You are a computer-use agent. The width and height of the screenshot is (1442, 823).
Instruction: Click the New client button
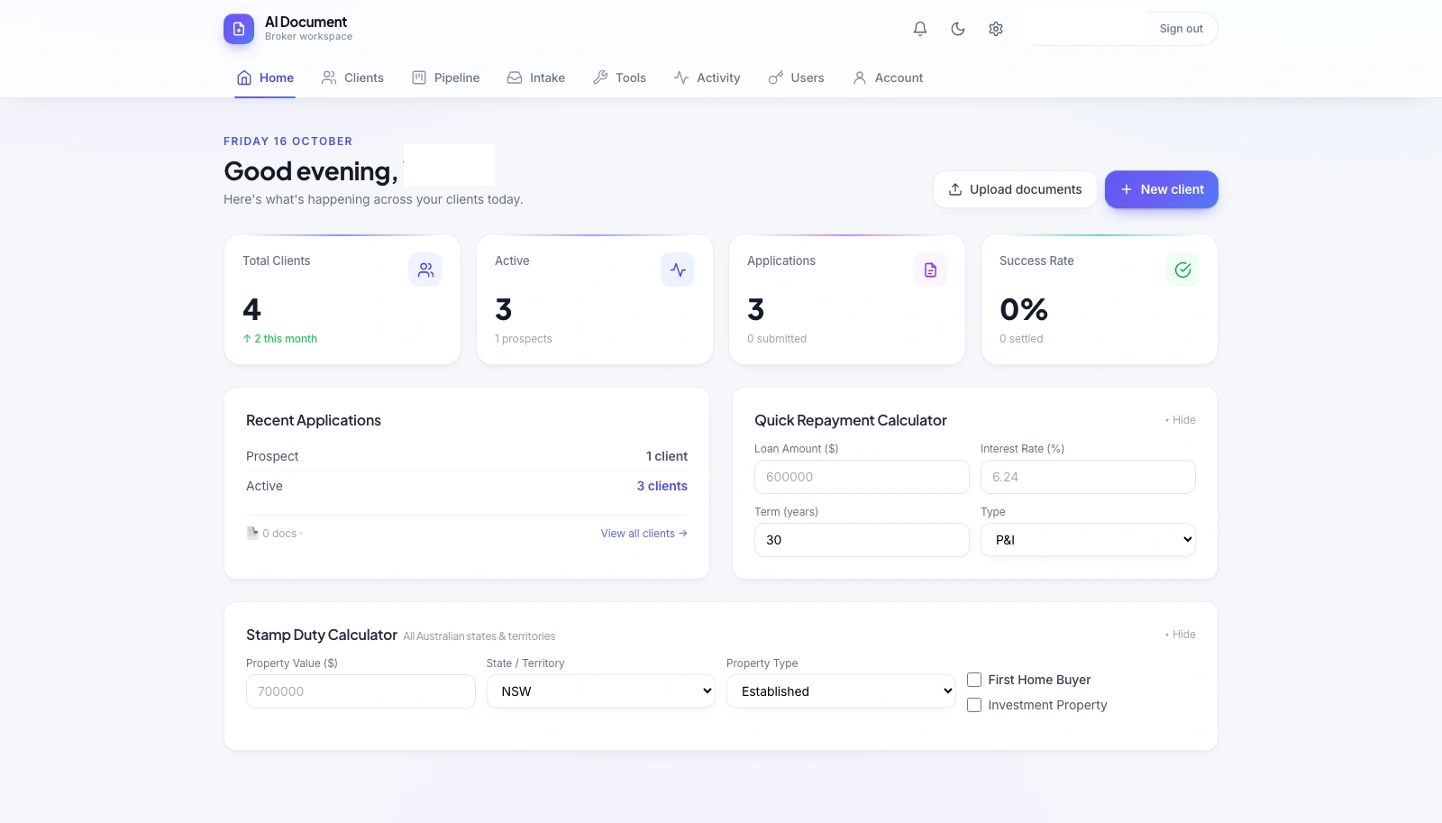(1162, 189)
